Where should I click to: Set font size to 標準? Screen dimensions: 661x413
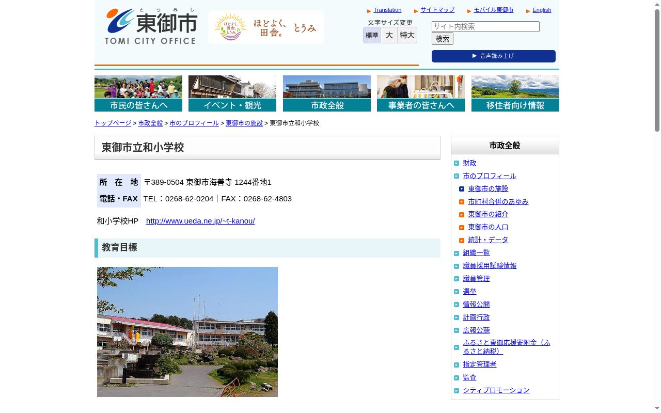(372, 35)
